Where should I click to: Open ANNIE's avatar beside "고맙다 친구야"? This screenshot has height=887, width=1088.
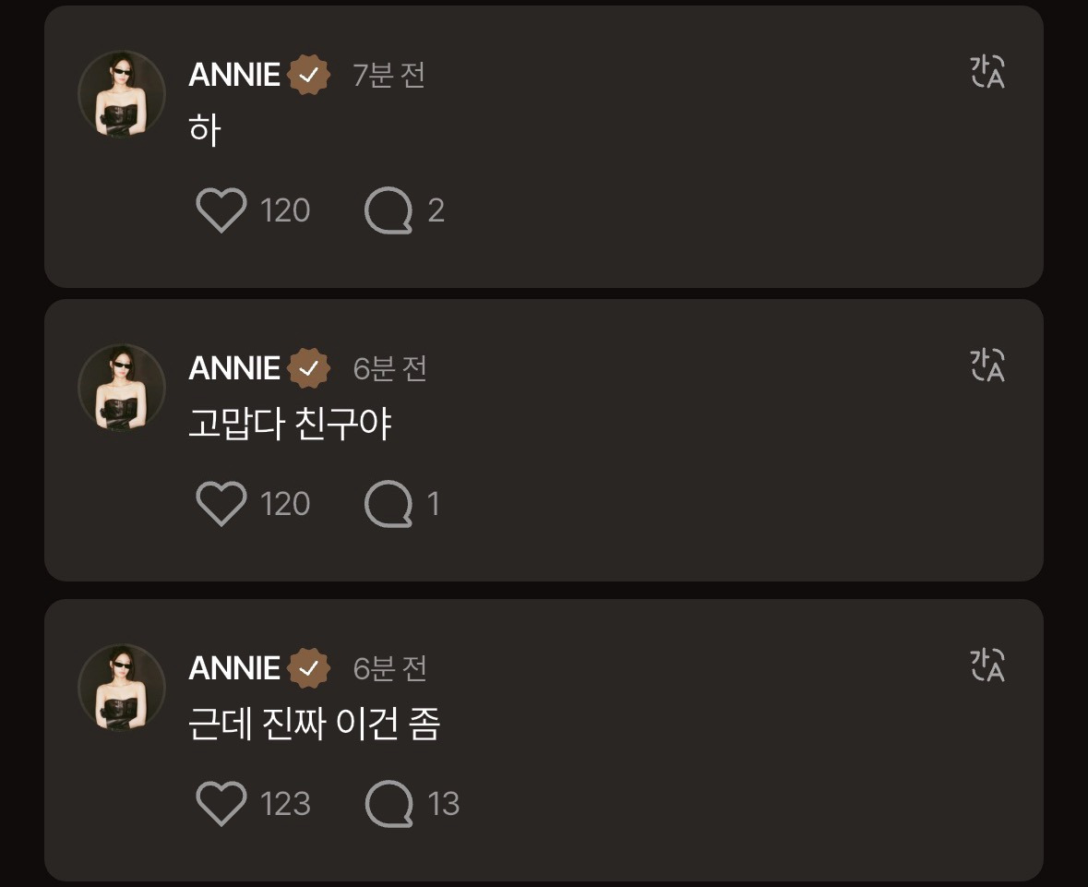click(122, 388)
